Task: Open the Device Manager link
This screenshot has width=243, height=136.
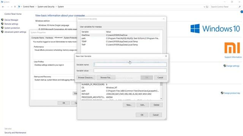Action: click(11, 20)
